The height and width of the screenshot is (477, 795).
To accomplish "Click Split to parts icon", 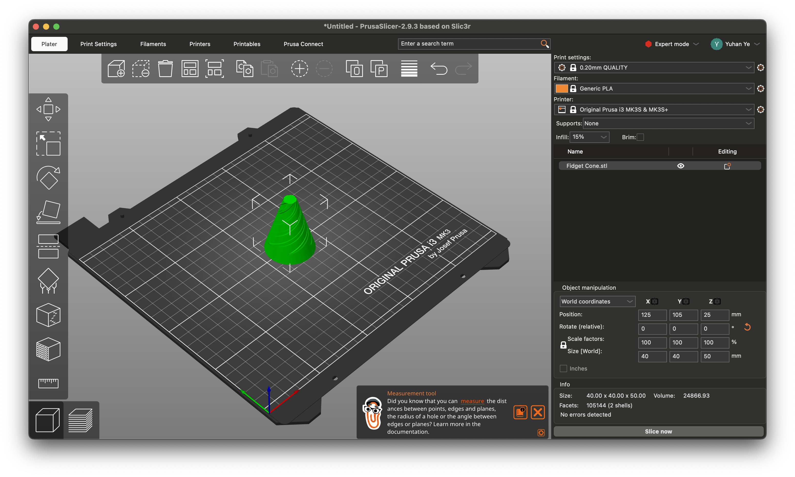I will point(379,69).
